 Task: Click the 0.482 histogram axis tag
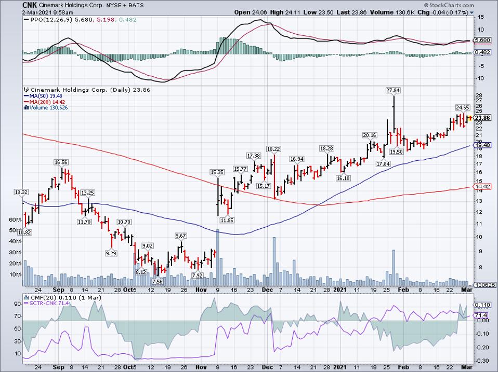pos(482,52)
